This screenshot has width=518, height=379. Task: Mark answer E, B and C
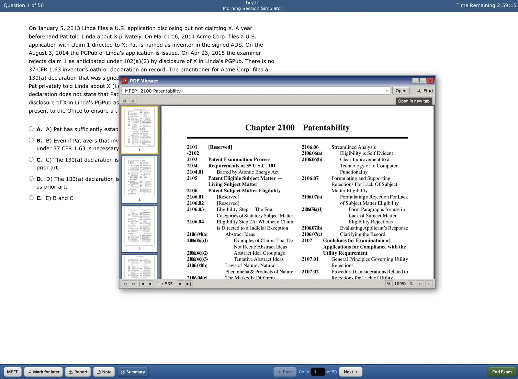(31, 198)
